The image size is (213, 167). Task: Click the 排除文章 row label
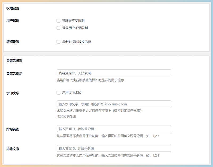tap(13, 149)
